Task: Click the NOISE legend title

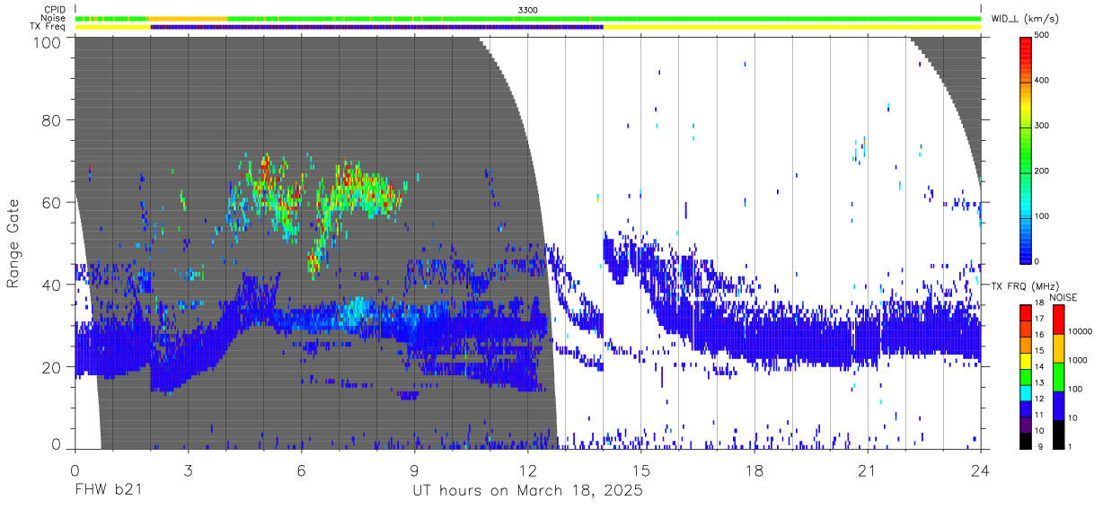Action: point(1063,297)
